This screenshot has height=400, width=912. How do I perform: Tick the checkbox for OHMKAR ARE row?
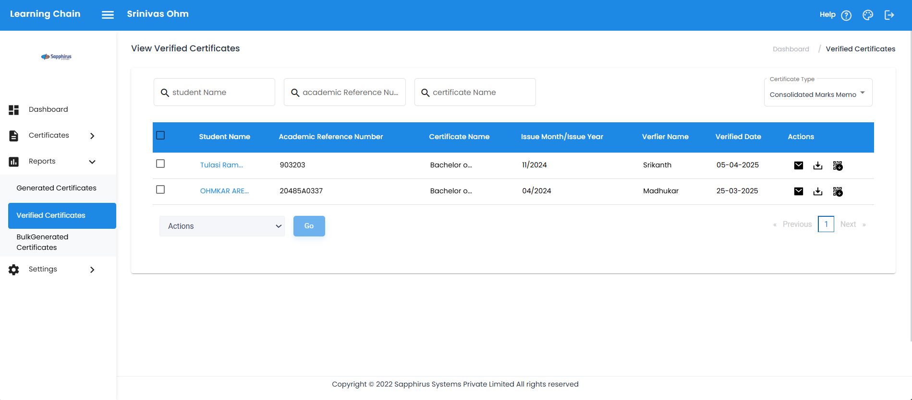coord(160,189)
